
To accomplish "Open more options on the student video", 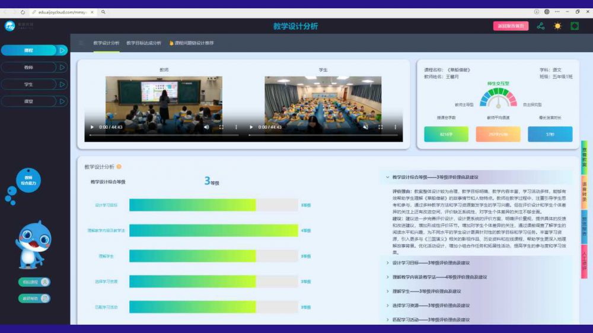I will [395, 127].
